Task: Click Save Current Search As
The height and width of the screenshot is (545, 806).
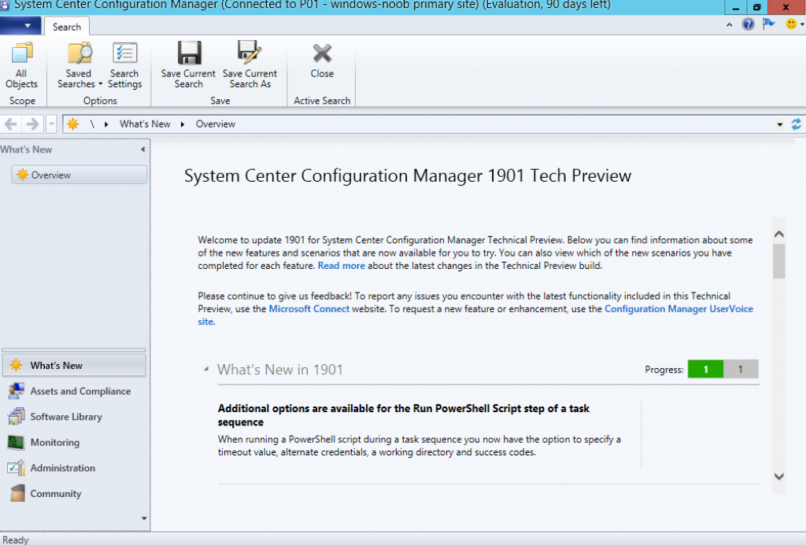Action: [x=250, y=65]
